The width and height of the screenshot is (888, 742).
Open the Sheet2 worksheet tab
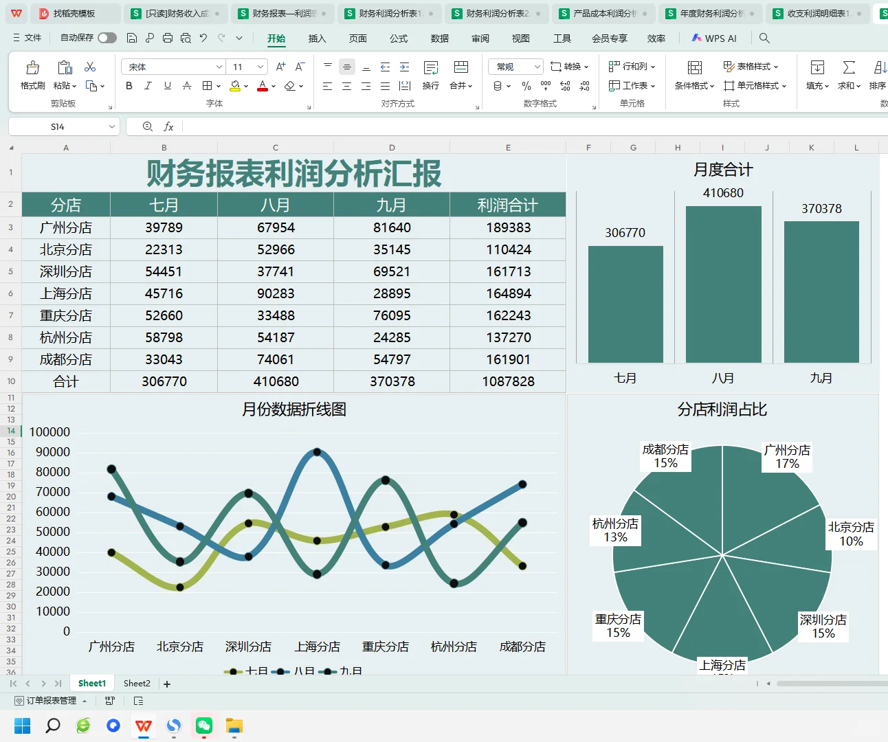point(137,684)
